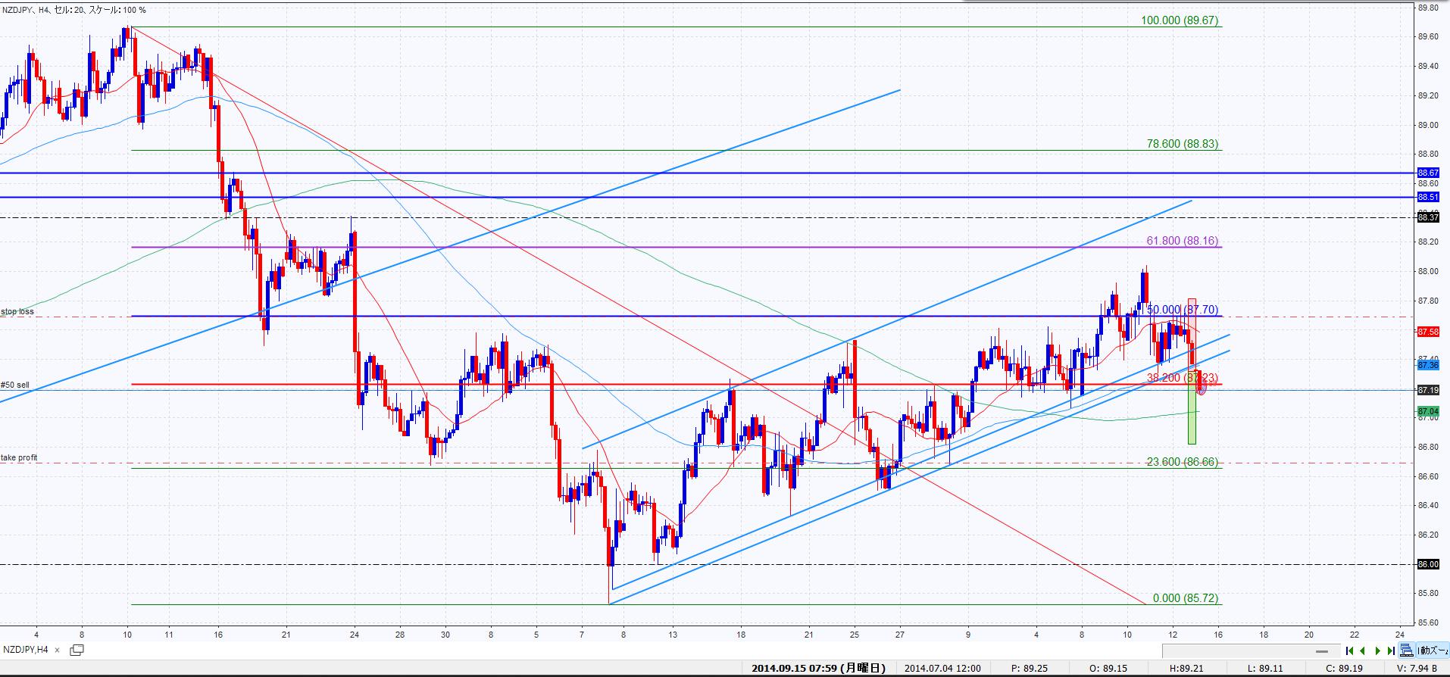Click the #50 sell order label
This screenshot has width=1450, height=677.
tap(15, 385)
